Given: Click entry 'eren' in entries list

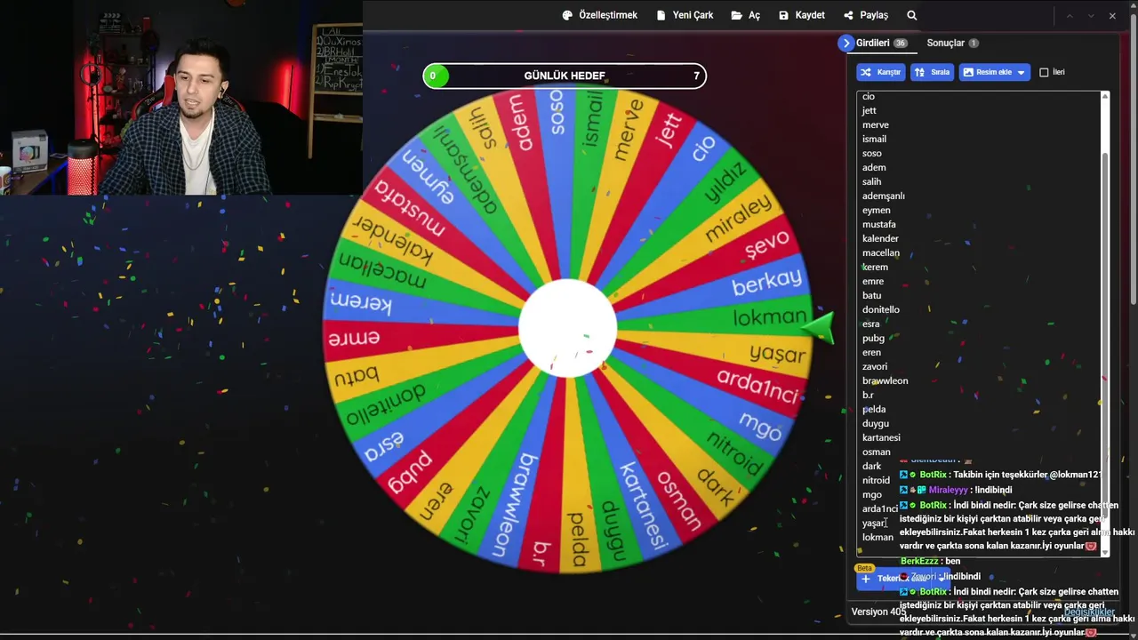Looking at the screenshot, I should (x=871, y=352).
